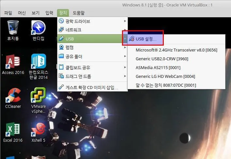This screenshot has height=159, width=231.
Task: Attach 알 수 없는 장치 8087:07DC
Action: click(176, 85)
